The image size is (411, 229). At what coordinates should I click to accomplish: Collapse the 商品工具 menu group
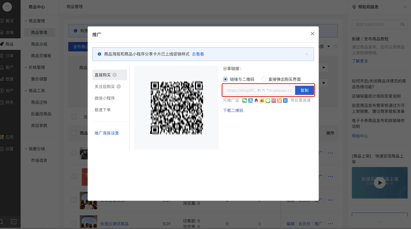tap(26, 91)
